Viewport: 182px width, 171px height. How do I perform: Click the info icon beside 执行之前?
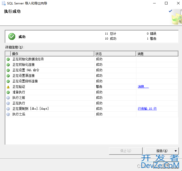click(8, 98)
